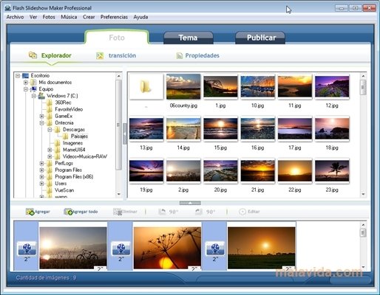Expand the PerfLogs folder node
The height and width of the screenshot is (295, 380).
pyautogui.click(x=41, y=163)
